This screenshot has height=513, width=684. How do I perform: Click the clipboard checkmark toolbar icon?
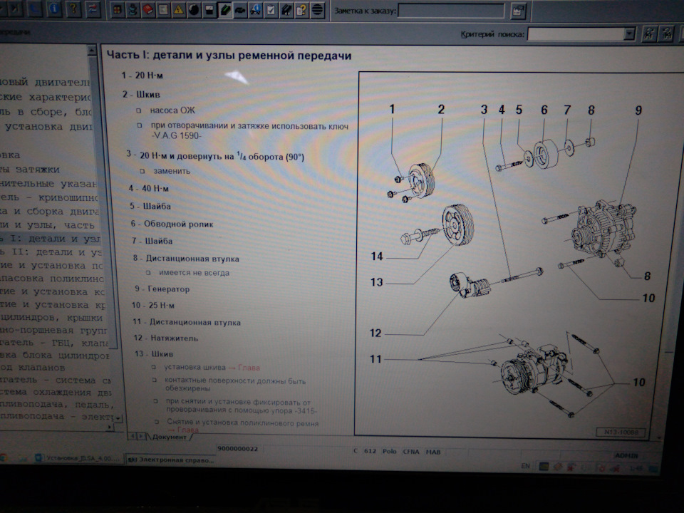[x=271, y=10]
